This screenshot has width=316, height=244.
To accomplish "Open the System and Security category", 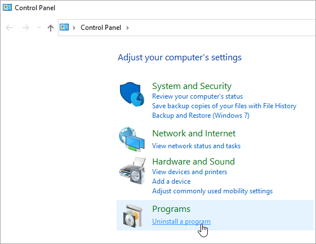I will point(192,86).
